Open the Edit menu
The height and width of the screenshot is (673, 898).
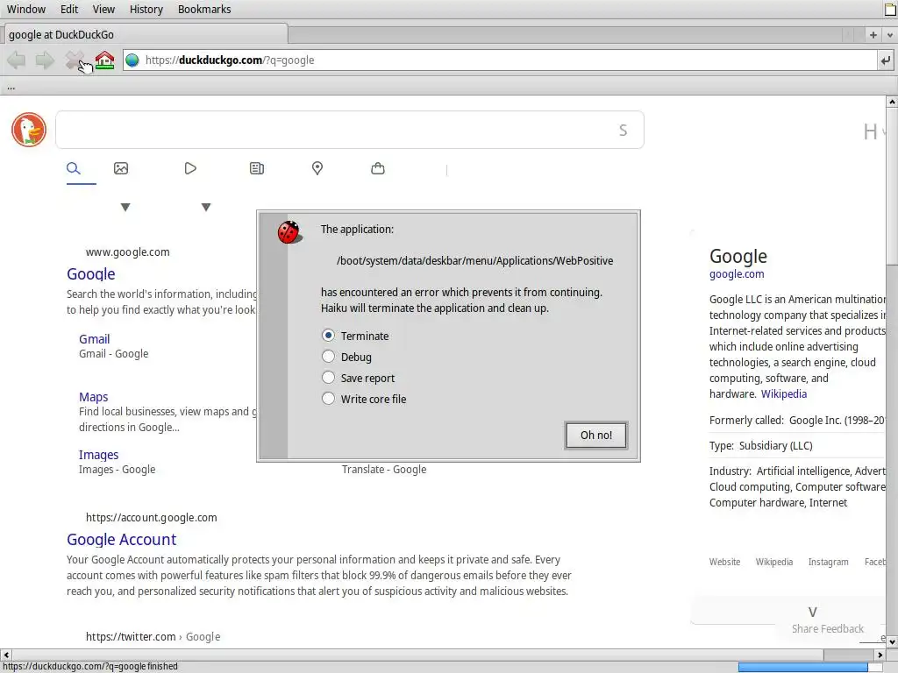coord(69,9)
